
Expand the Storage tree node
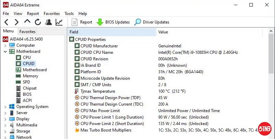coord(5,132)
